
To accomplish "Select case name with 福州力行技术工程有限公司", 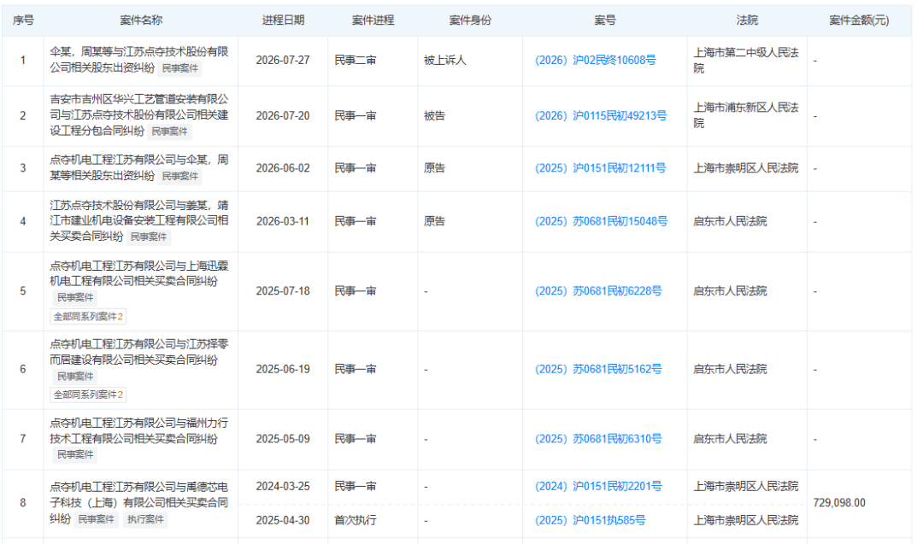I will click(138, 430).
